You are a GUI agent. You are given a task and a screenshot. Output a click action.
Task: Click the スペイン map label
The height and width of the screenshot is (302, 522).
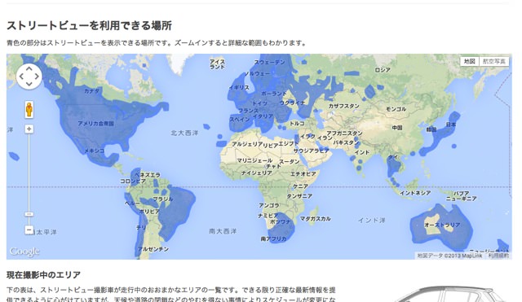point(239,120)
